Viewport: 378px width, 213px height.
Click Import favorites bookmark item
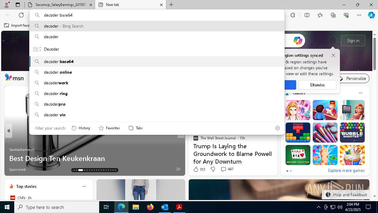[x=17, y=25]
